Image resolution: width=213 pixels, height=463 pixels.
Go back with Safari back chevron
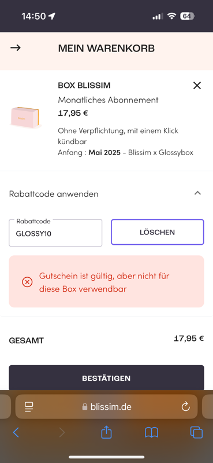pyautogui.click(x=16, y=432)
